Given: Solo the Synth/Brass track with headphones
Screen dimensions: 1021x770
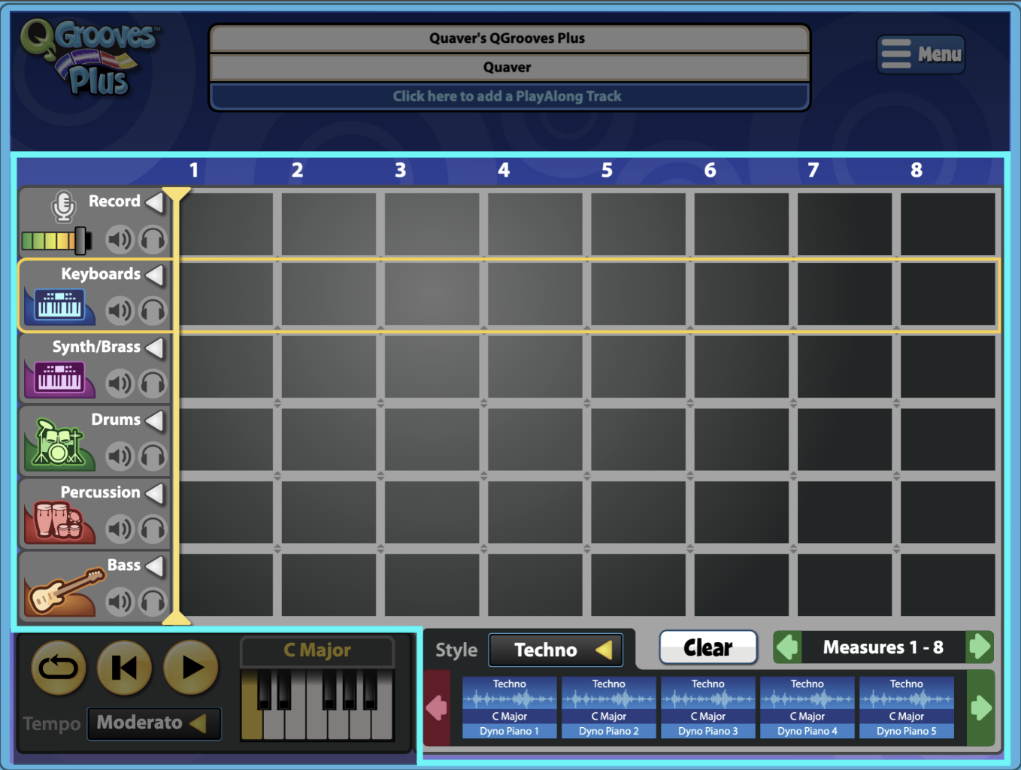Looking at the screenshot, I should pyautogui.click(x=153, y=383).
